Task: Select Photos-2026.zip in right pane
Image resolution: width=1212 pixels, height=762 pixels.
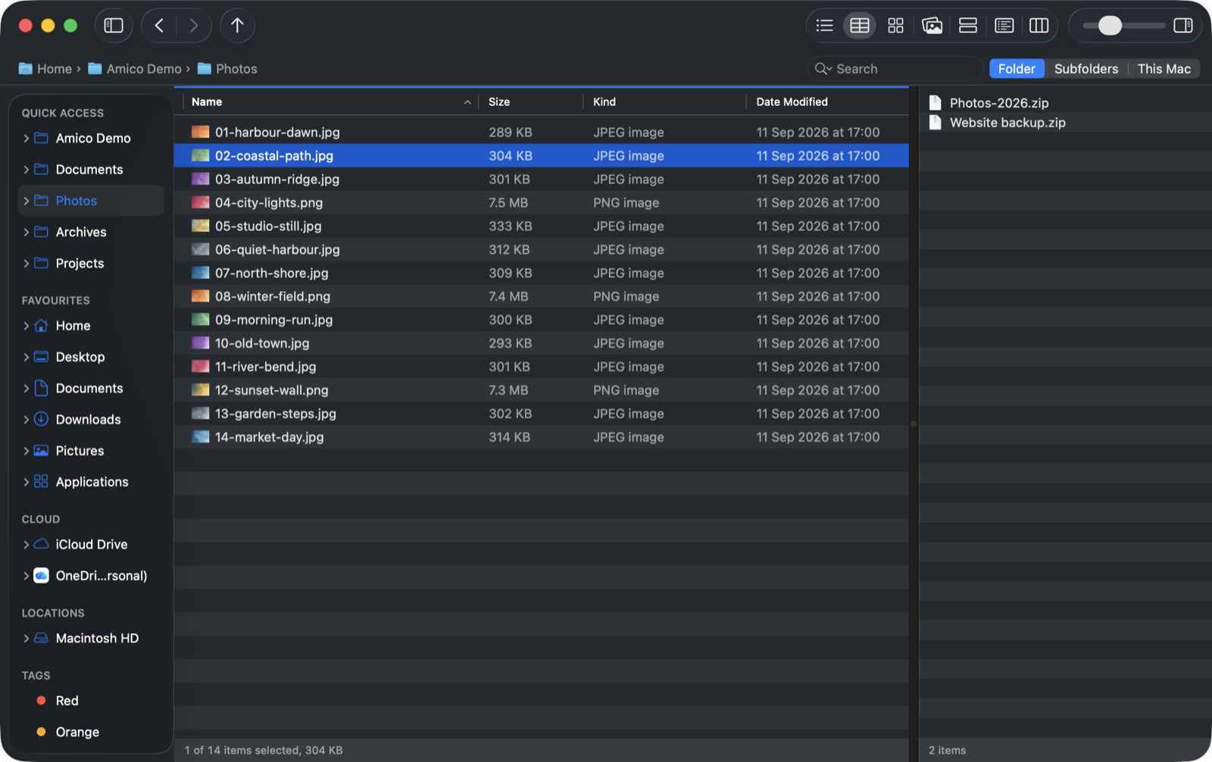Action: 999,103
